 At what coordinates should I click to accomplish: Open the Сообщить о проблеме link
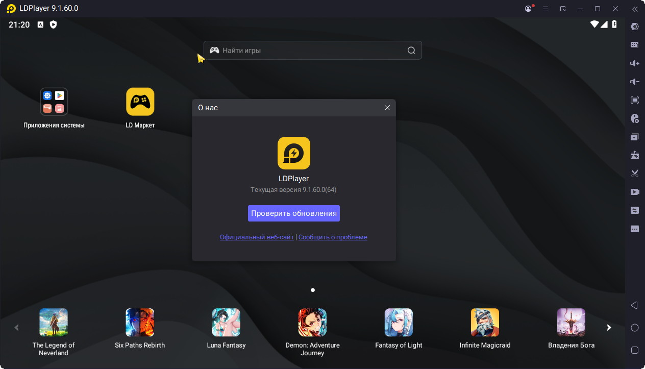pos(333,237)
